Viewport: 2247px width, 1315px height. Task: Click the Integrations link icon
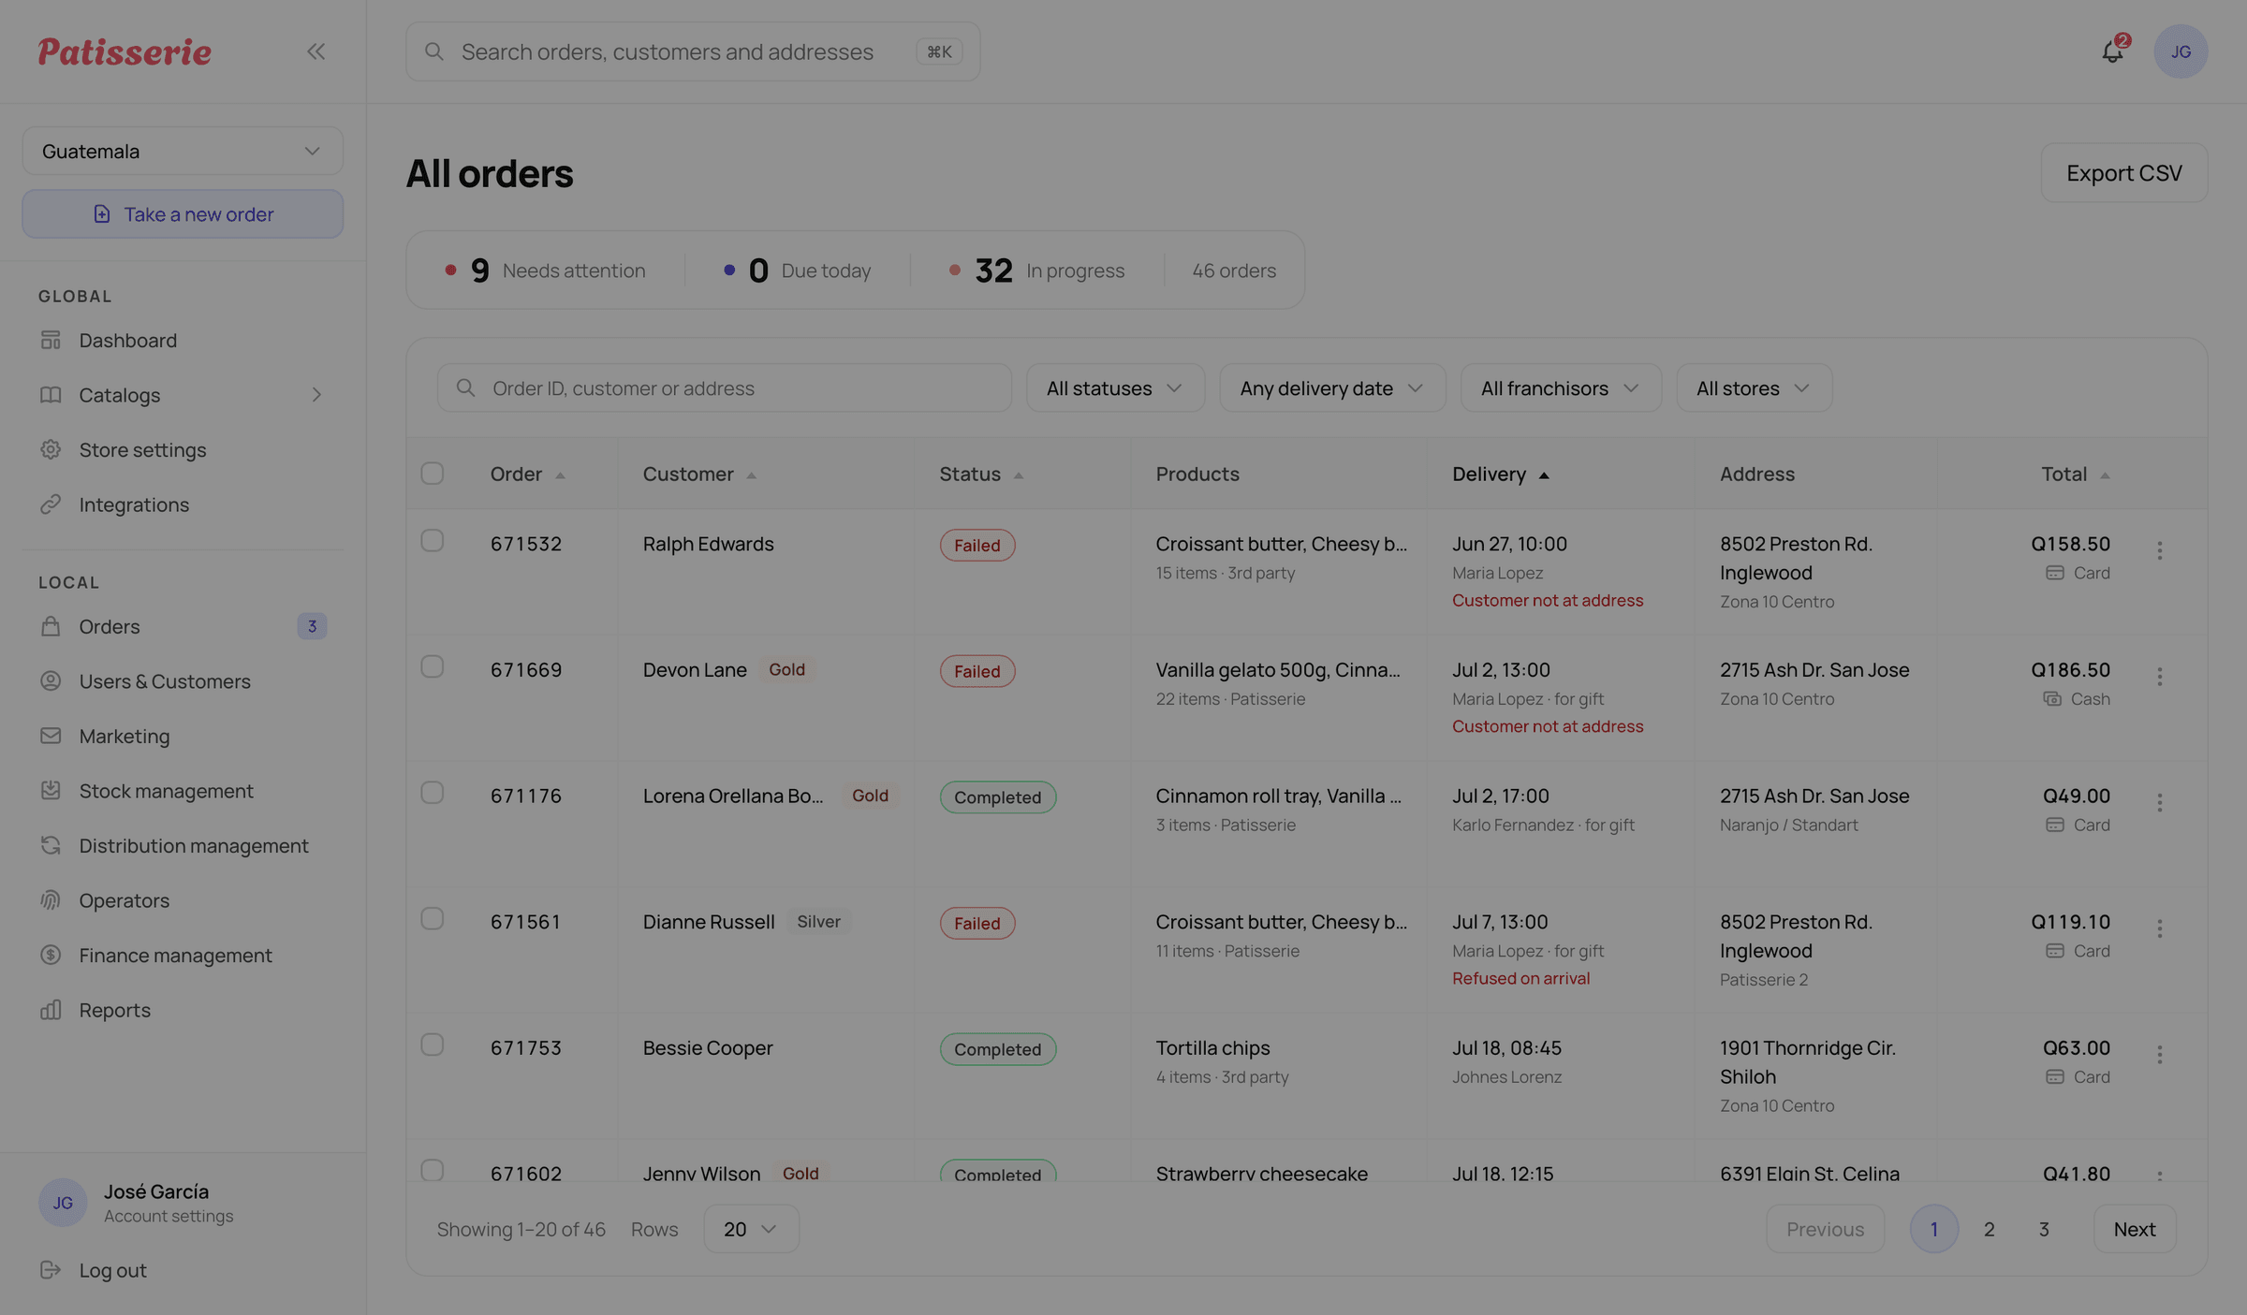pos(51,504)
